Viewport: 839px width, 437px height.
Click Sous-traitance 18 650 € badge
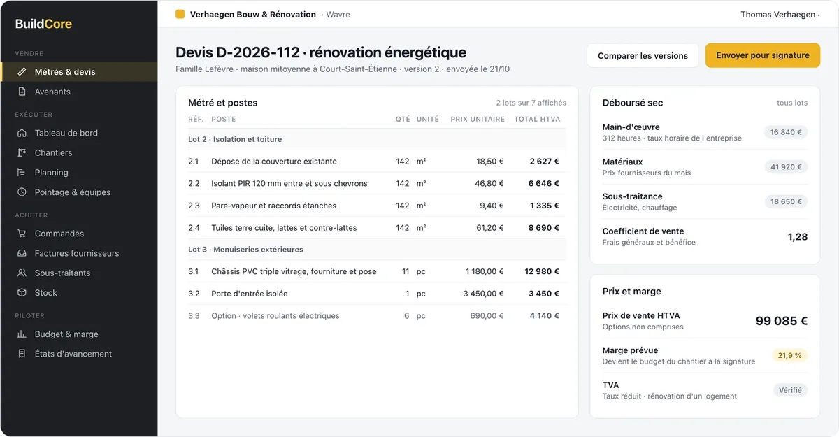click(x=786, y=201)
